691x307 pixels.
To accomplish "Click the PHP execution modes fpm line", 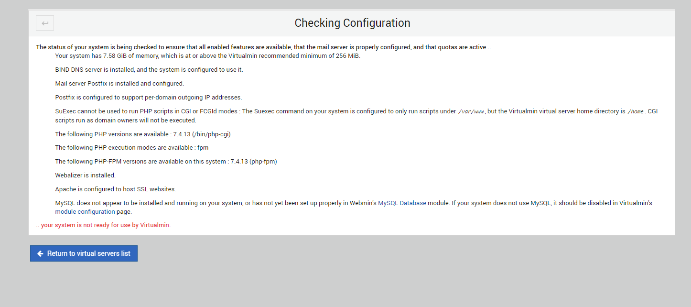I will [x=132, y=148].
